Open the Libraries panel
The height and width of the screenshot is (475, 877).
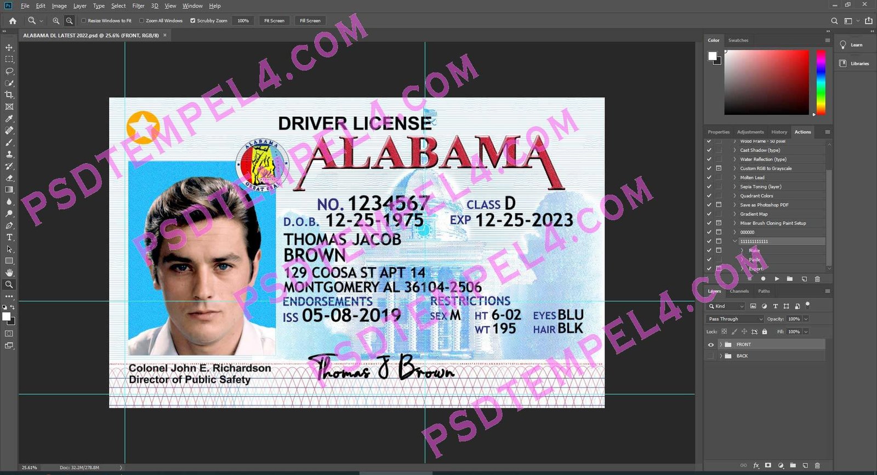click(x=854, y=63)
